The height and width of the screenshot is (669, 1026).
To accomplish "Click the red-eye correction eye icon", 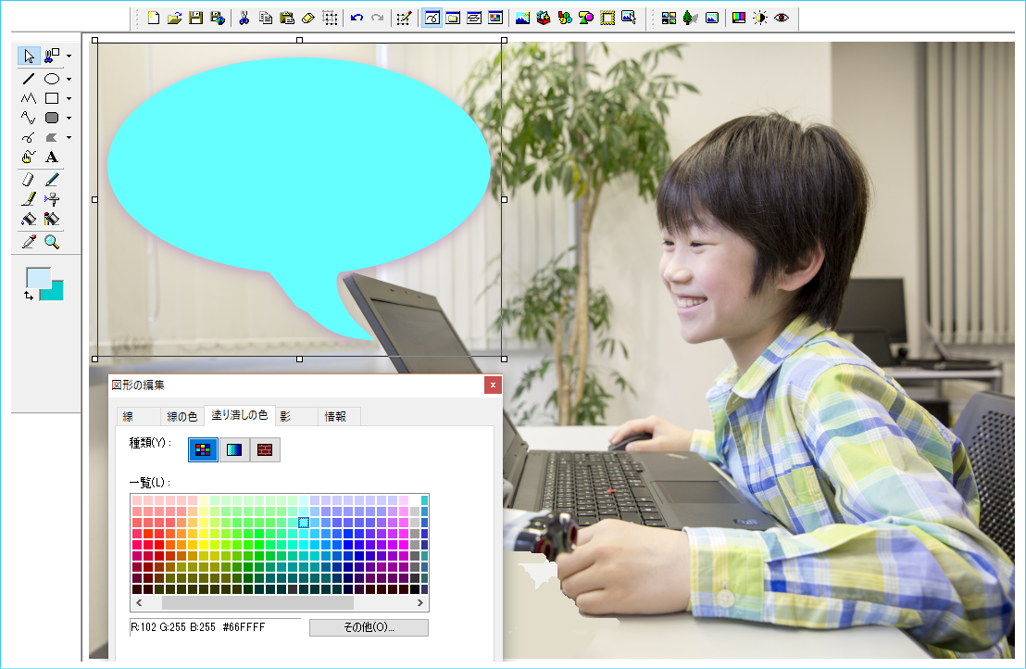I will coord(782,18).
